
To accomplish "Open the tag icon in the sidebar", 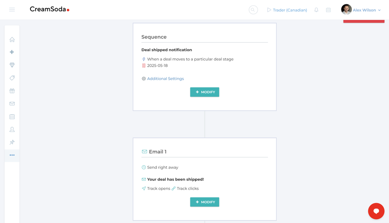I will 12,78.
